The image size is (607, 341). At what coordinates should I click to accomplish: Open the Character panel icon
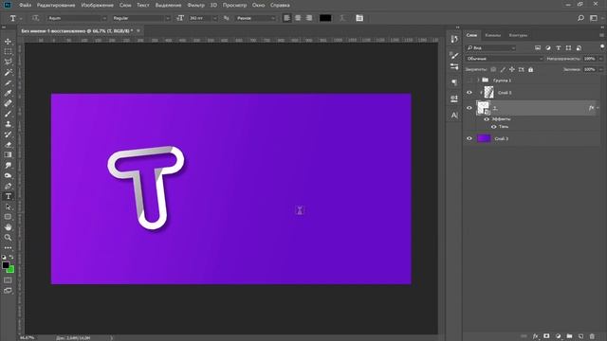[454, 116]
